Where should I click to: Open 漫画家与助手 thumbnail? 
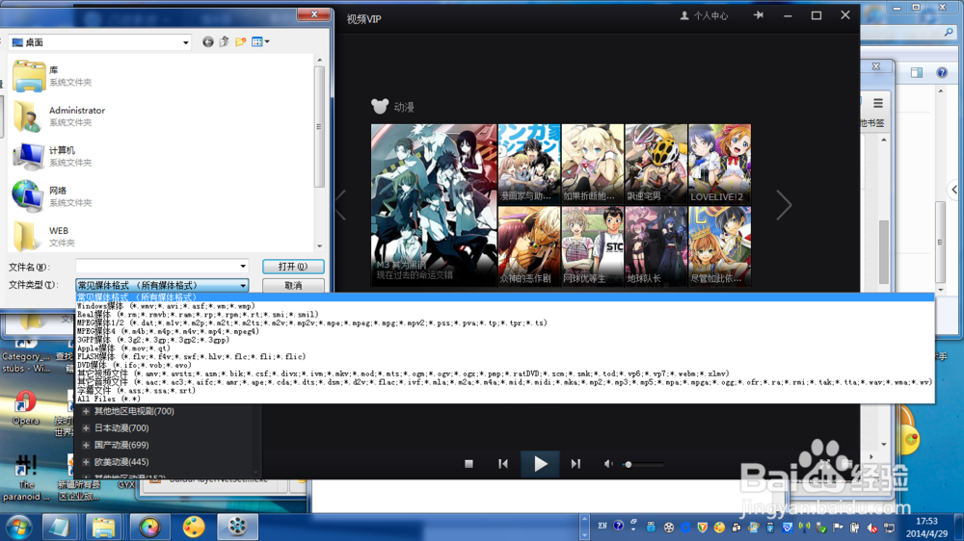click(529, 164)
